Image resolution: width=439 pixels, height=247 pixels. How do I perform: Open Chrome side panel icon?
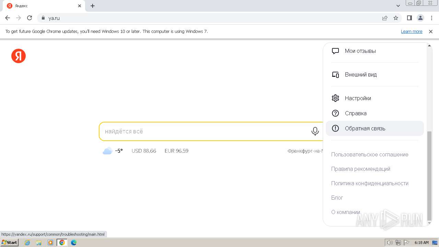coord(409,18)
